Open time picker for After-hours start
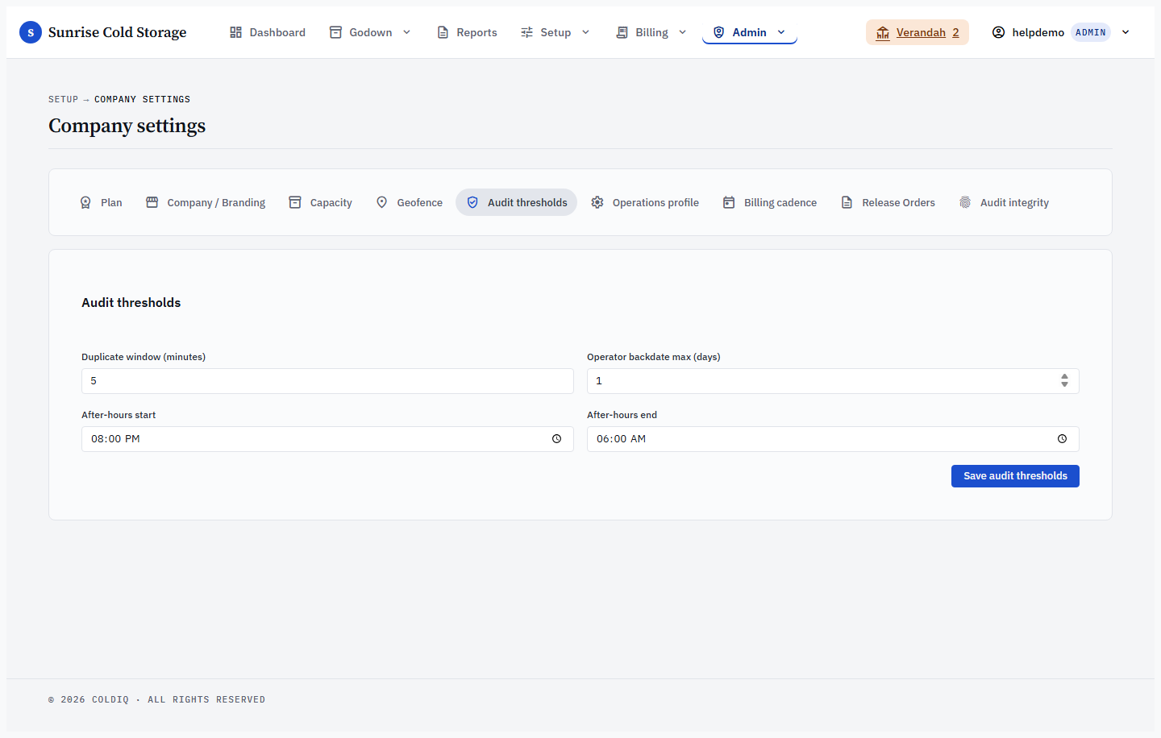Screen dimensions: 1161x738 pyautogui.click(x=556, y=439)
